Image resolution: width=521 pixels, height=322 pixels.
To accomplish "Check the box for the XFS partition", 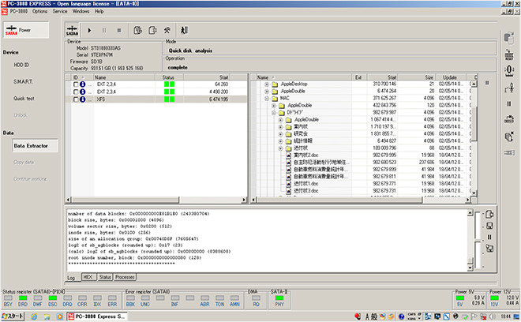I will tap(76, 99).
